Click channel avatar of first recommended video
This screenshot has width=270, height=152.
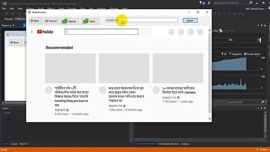49,90
